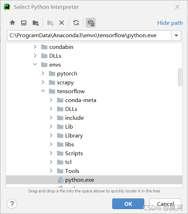
Task: Expand the Scripts folder
Action: pyautogui.click(x=51, y=153)
